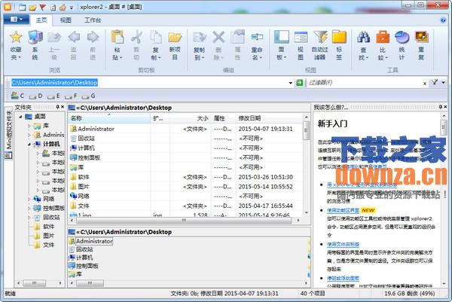
Task: Switch to the 视图 ribbon tab
Action: 66,20
